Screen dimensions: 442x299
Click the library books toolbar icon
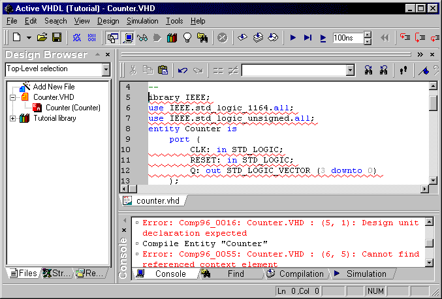click(172, 38)
